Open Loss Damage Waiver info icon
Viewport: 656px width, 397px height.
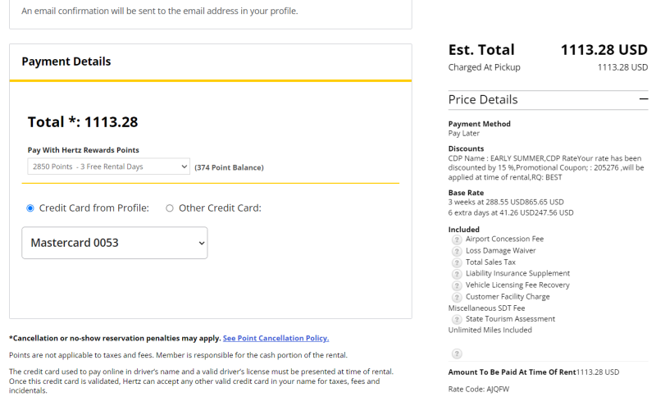(457, 251)
